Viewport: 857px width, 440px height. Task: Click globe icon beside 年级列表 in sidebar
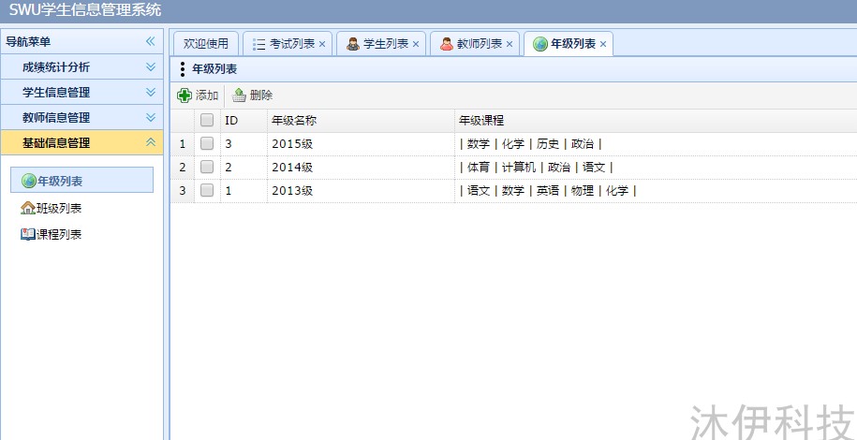28,181
